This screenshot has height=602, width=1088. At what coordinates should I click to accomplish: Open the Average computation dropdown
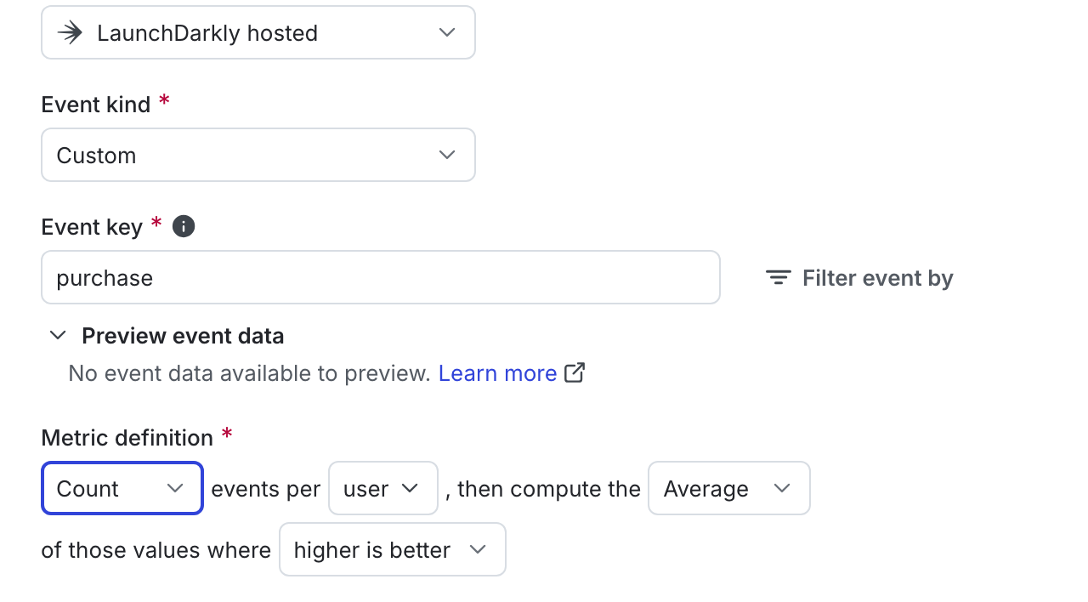(729, 488)
